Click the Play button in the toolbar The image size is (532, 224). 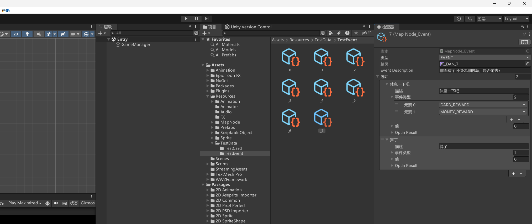(186, 19)
